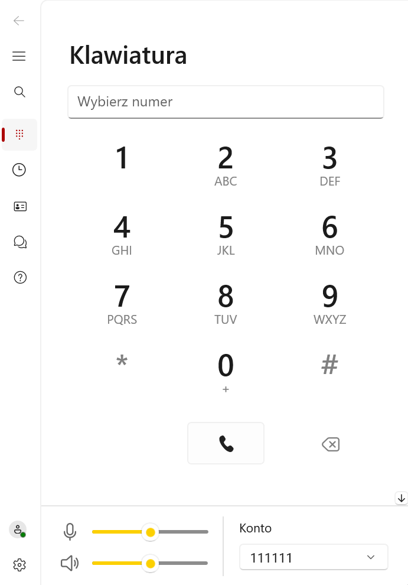This screenshot has width=408, height=585.
Task: Open the contacts card icon
Action: pos(20,206)
